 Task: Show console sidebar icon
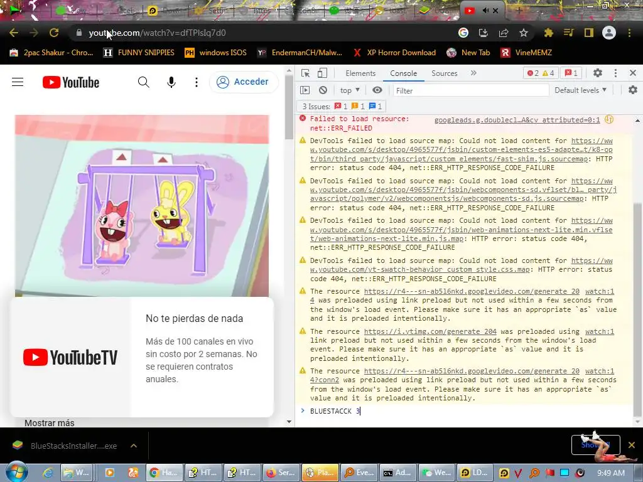[305, 90]
